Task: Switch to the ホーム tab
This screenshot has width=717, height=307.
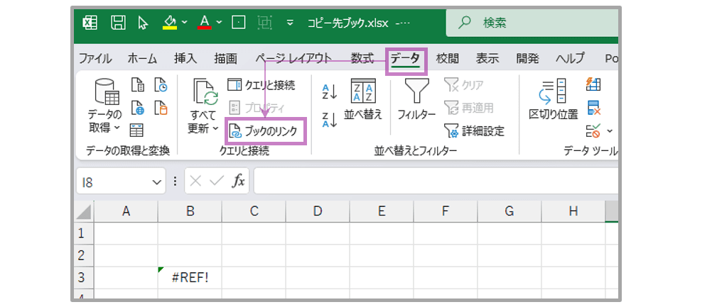Action: pos(142,58)
